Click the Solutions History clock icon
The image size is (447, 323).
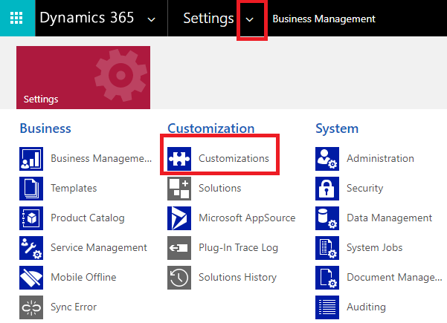179,278
